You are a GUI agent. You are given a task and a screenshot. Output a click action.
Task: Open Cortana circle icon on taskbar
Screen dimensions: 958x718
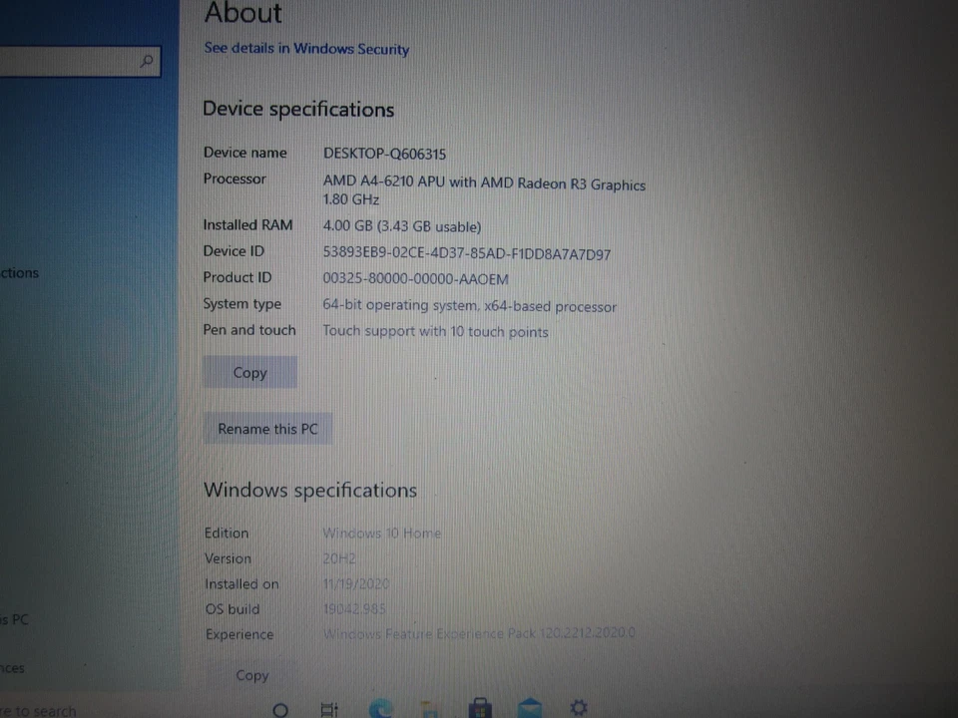coord(280,710)
